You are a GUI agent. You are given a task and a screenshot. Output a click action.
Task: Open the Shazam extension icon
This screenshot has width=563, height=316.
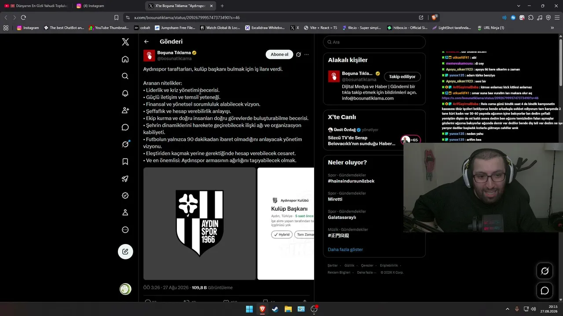[x=513, y=18]
